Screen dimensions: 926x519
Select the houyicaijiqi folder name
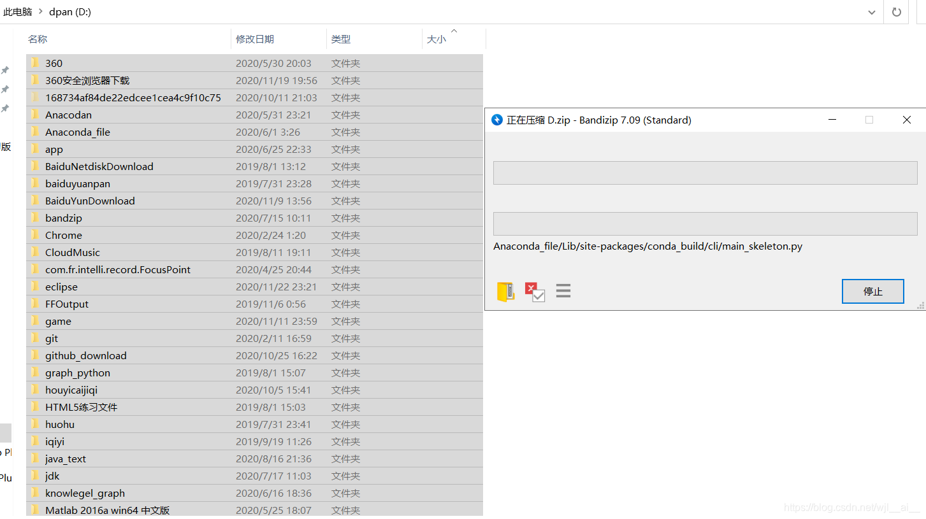pos(71,390)
